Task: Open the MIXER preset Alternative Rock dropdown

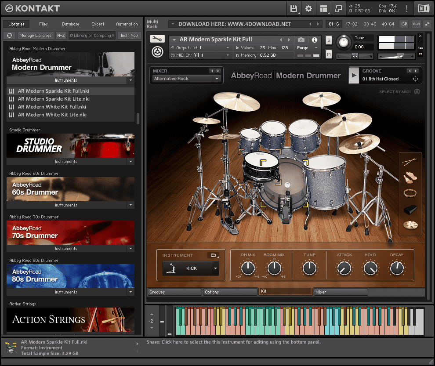Action: coord(186,79)
